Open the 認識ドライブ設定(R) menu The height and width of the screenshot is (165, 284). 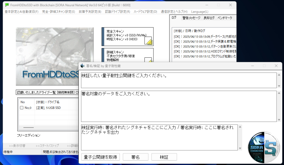click(x=118, y=12)
